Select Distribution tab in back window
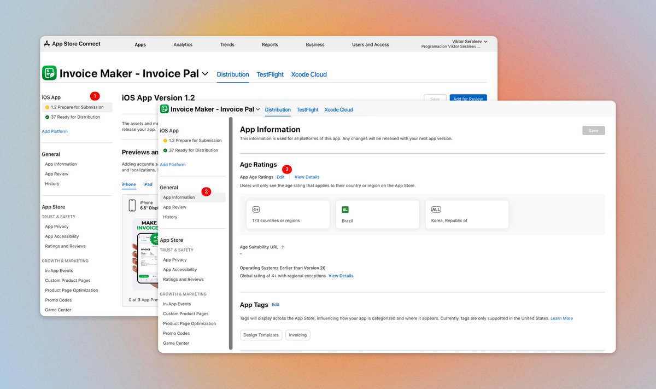 click(233, 74)
